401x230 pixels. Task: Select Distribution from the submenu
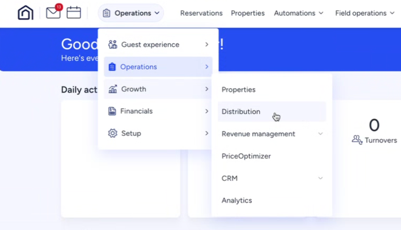[241, 112]
